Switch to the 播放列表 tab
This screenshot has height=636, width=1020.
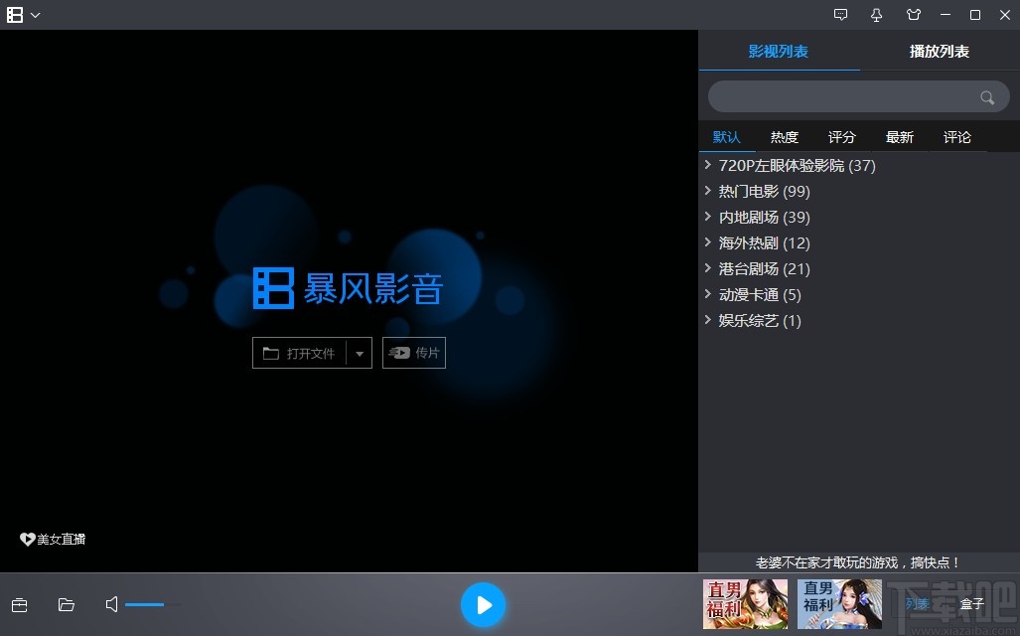[x=939, y=51]
